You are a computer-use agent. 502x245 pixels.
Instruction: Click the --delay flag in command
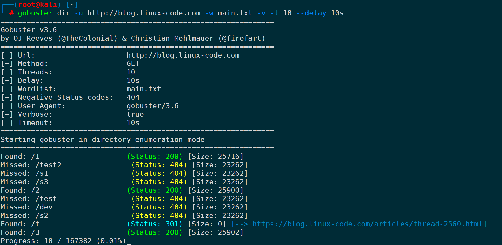(311, 13)
